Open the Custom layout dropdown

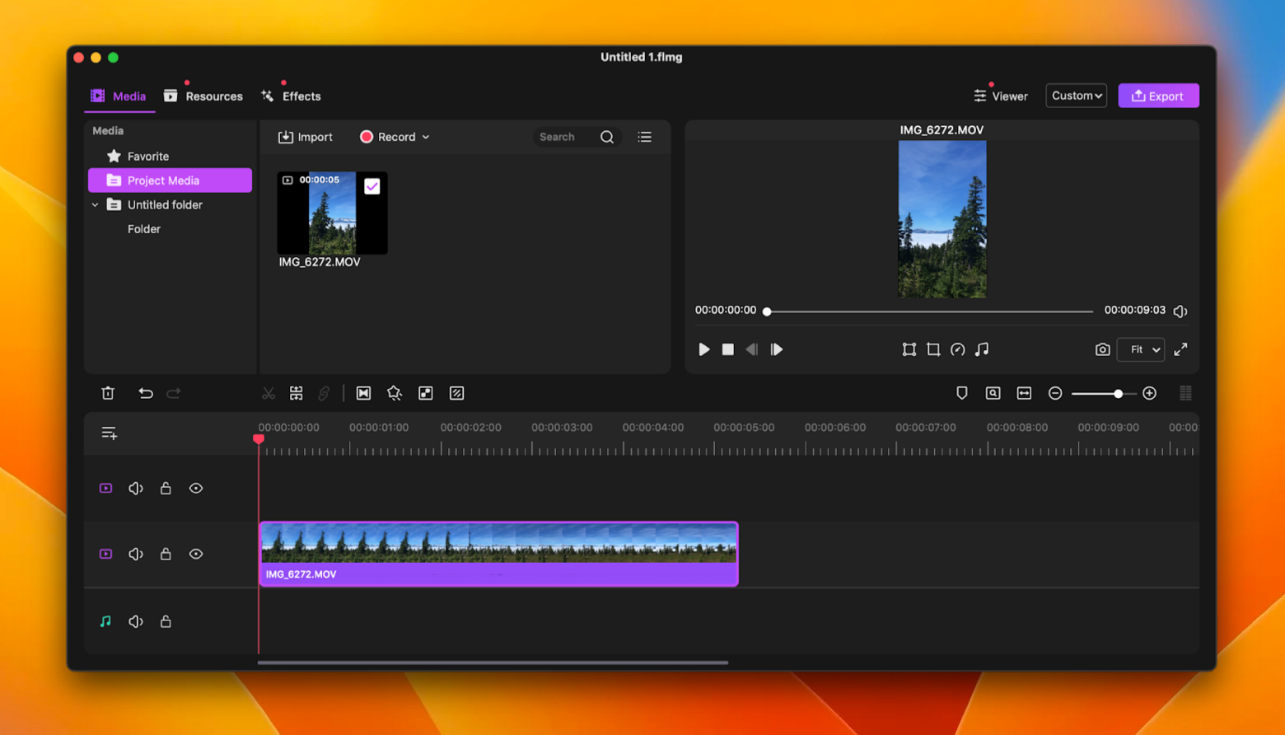pyautogui.click(x=1077, y=96)
